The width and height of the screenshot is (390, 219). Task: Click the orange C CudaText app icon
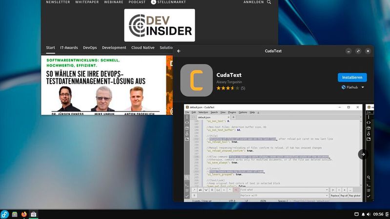point(197,80)
